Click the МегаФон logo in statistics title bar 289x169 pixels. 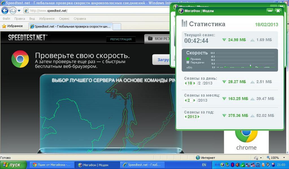tap(181, 11)
